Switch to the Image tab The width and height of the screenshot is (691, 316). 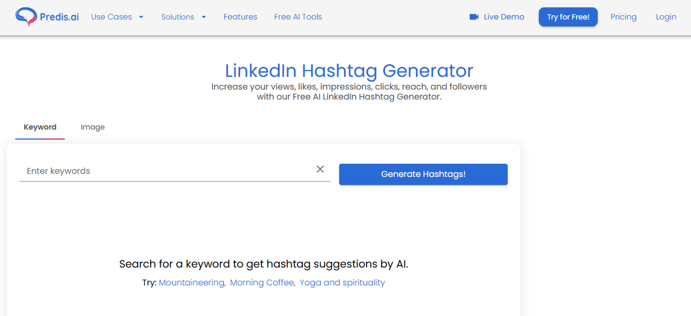point(93,127)
